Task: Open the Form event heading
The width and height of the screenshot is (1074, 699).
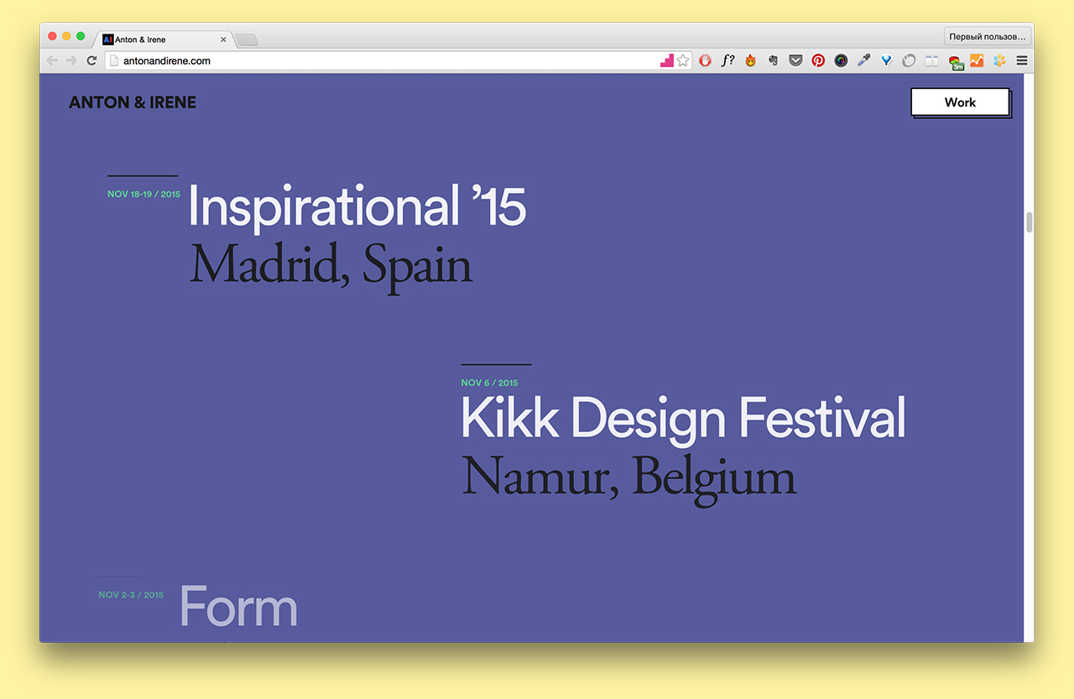Action: (238, 606)
